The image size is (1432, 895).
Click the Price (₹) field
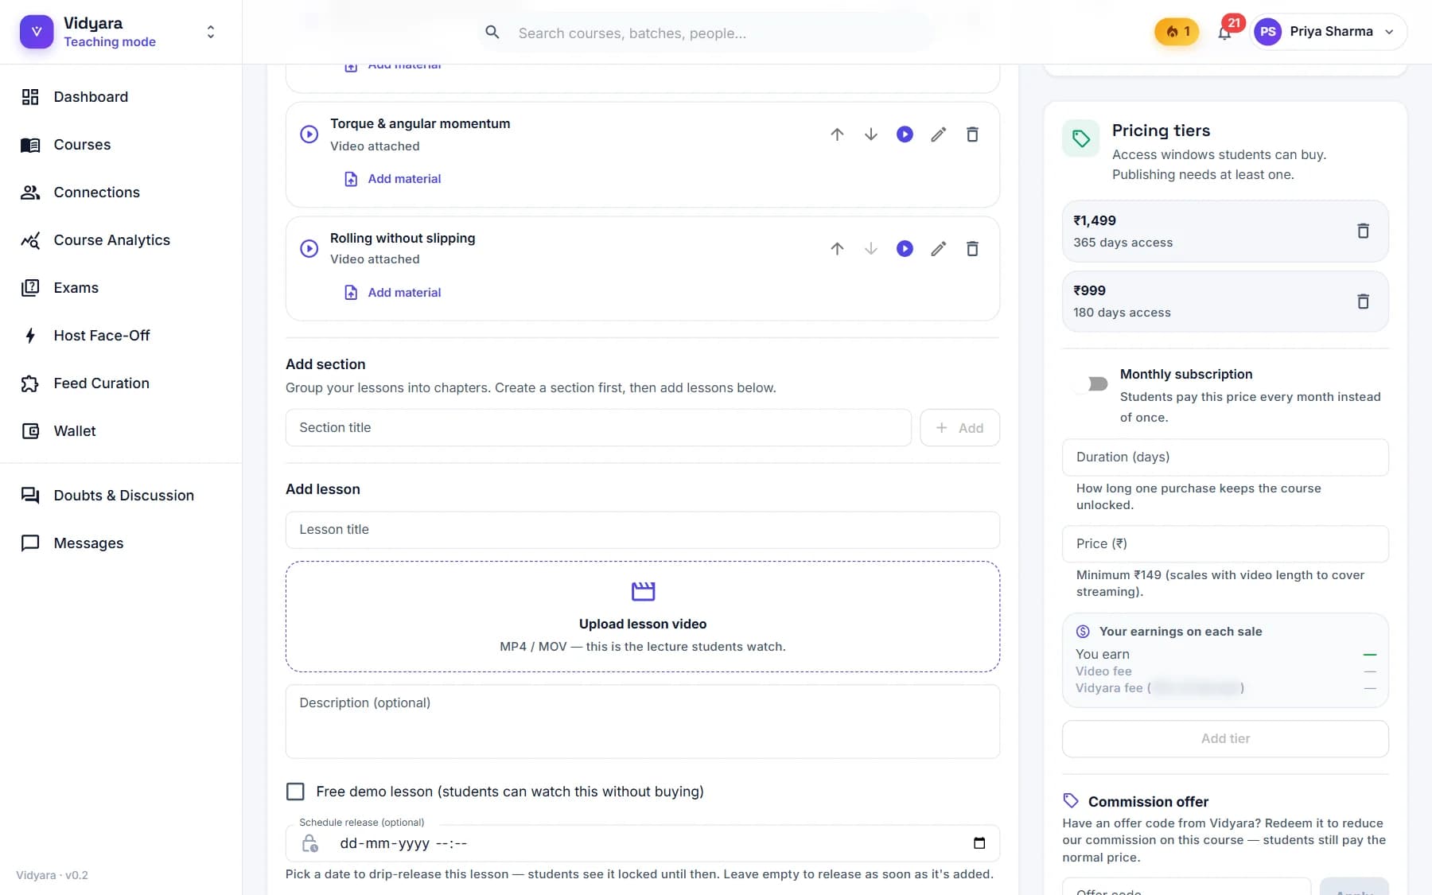click(x=1225, y=544)
